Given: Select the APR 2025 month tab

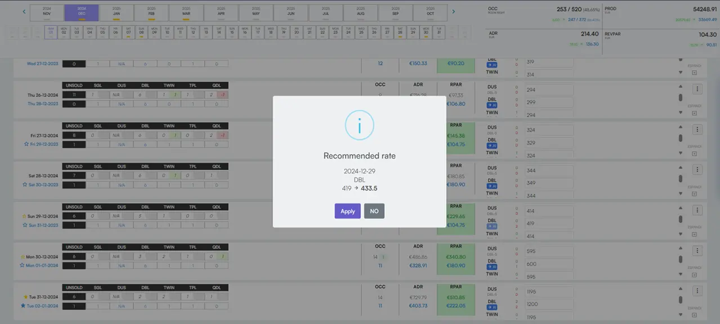Looking at the screenshot, I should coord(221,13).
